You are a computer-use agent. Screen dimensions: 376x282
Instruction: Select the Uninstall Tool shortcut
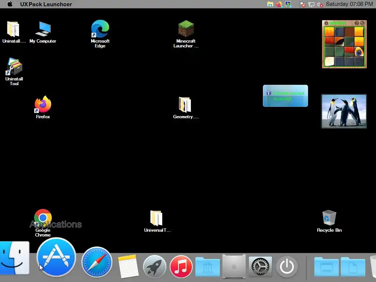[14, 72]
